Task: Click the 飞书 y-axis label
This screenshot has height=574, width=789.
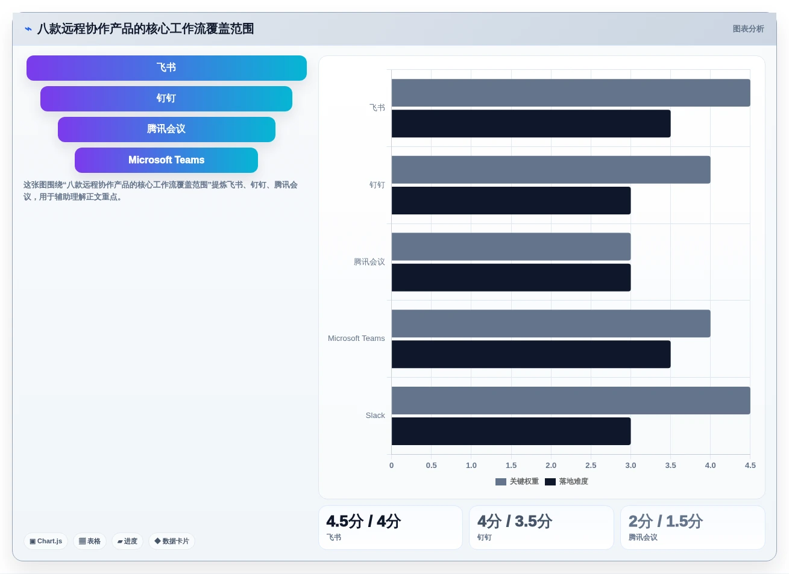Action: 377,108
